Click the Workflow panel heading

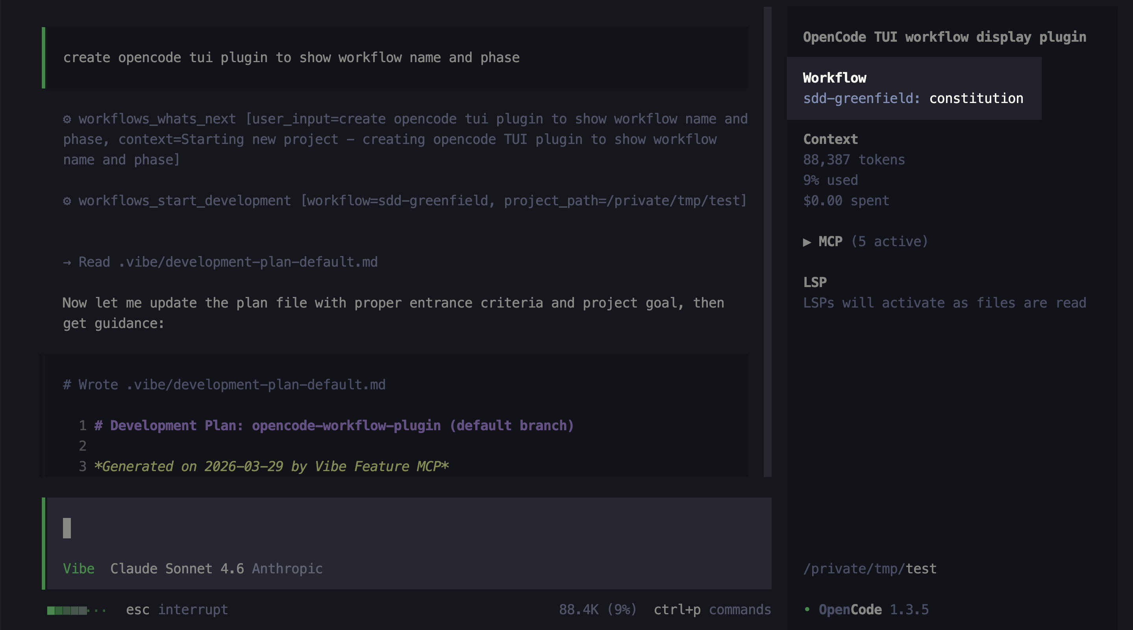pyautogui.click(x=834, y=78)
